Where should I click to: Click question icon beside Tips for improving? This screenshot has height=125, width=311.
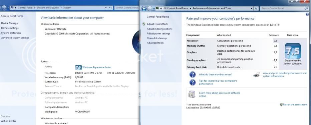[x=193, y=82]
